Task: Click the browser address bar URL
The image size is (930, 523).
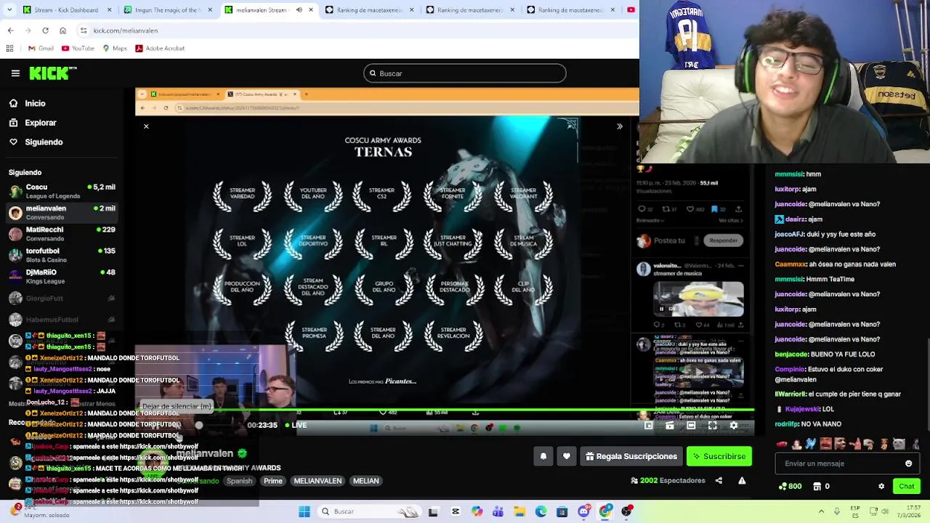Action: tap(126, 31)
